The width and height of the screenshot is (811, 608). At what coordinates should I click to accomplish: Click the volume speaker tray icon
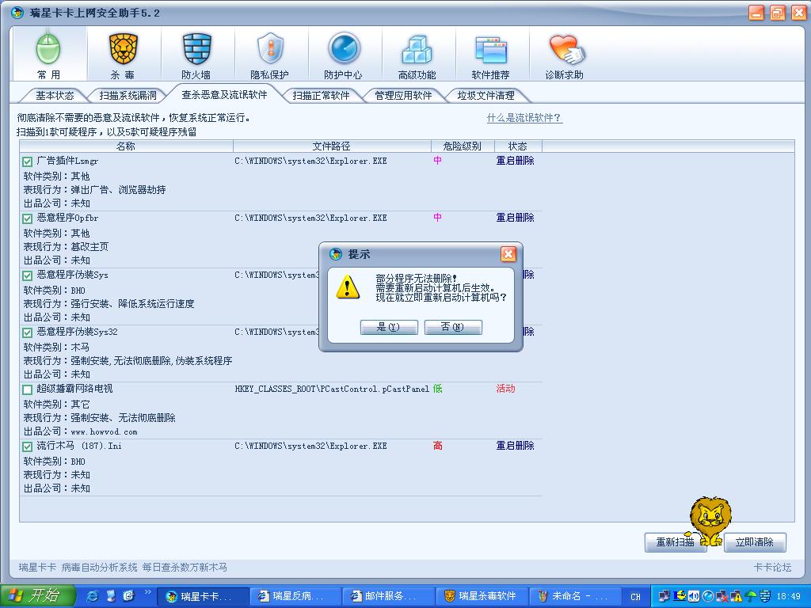pyautogui.click(x=694, y=596)
